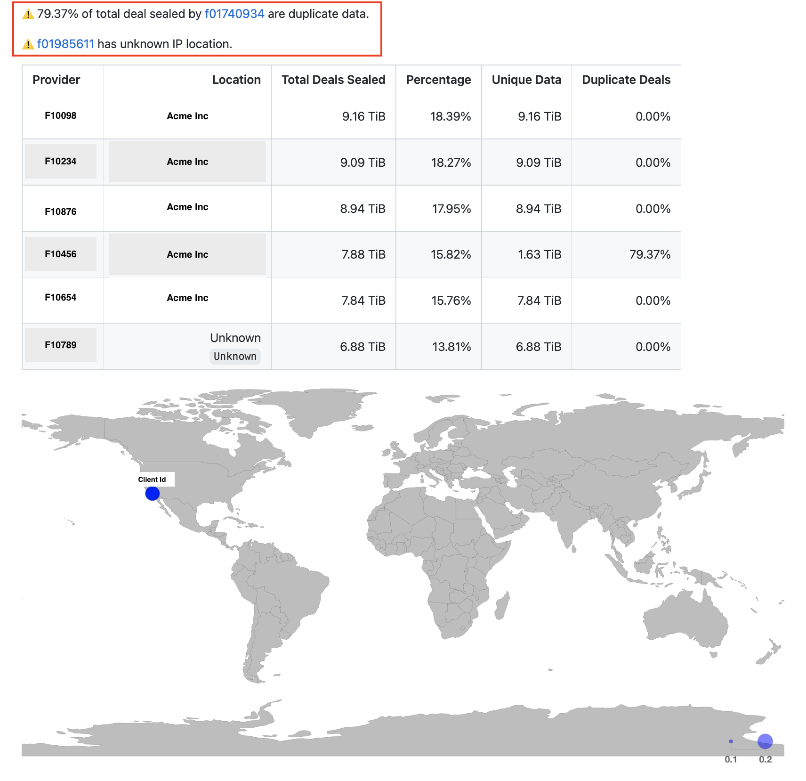Select the Client Id map label

click(x=152, y=480)
